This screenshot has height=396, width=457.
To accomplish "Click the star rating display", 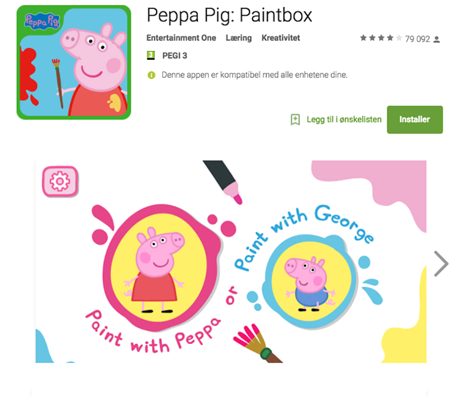I will tap(381, 38).
